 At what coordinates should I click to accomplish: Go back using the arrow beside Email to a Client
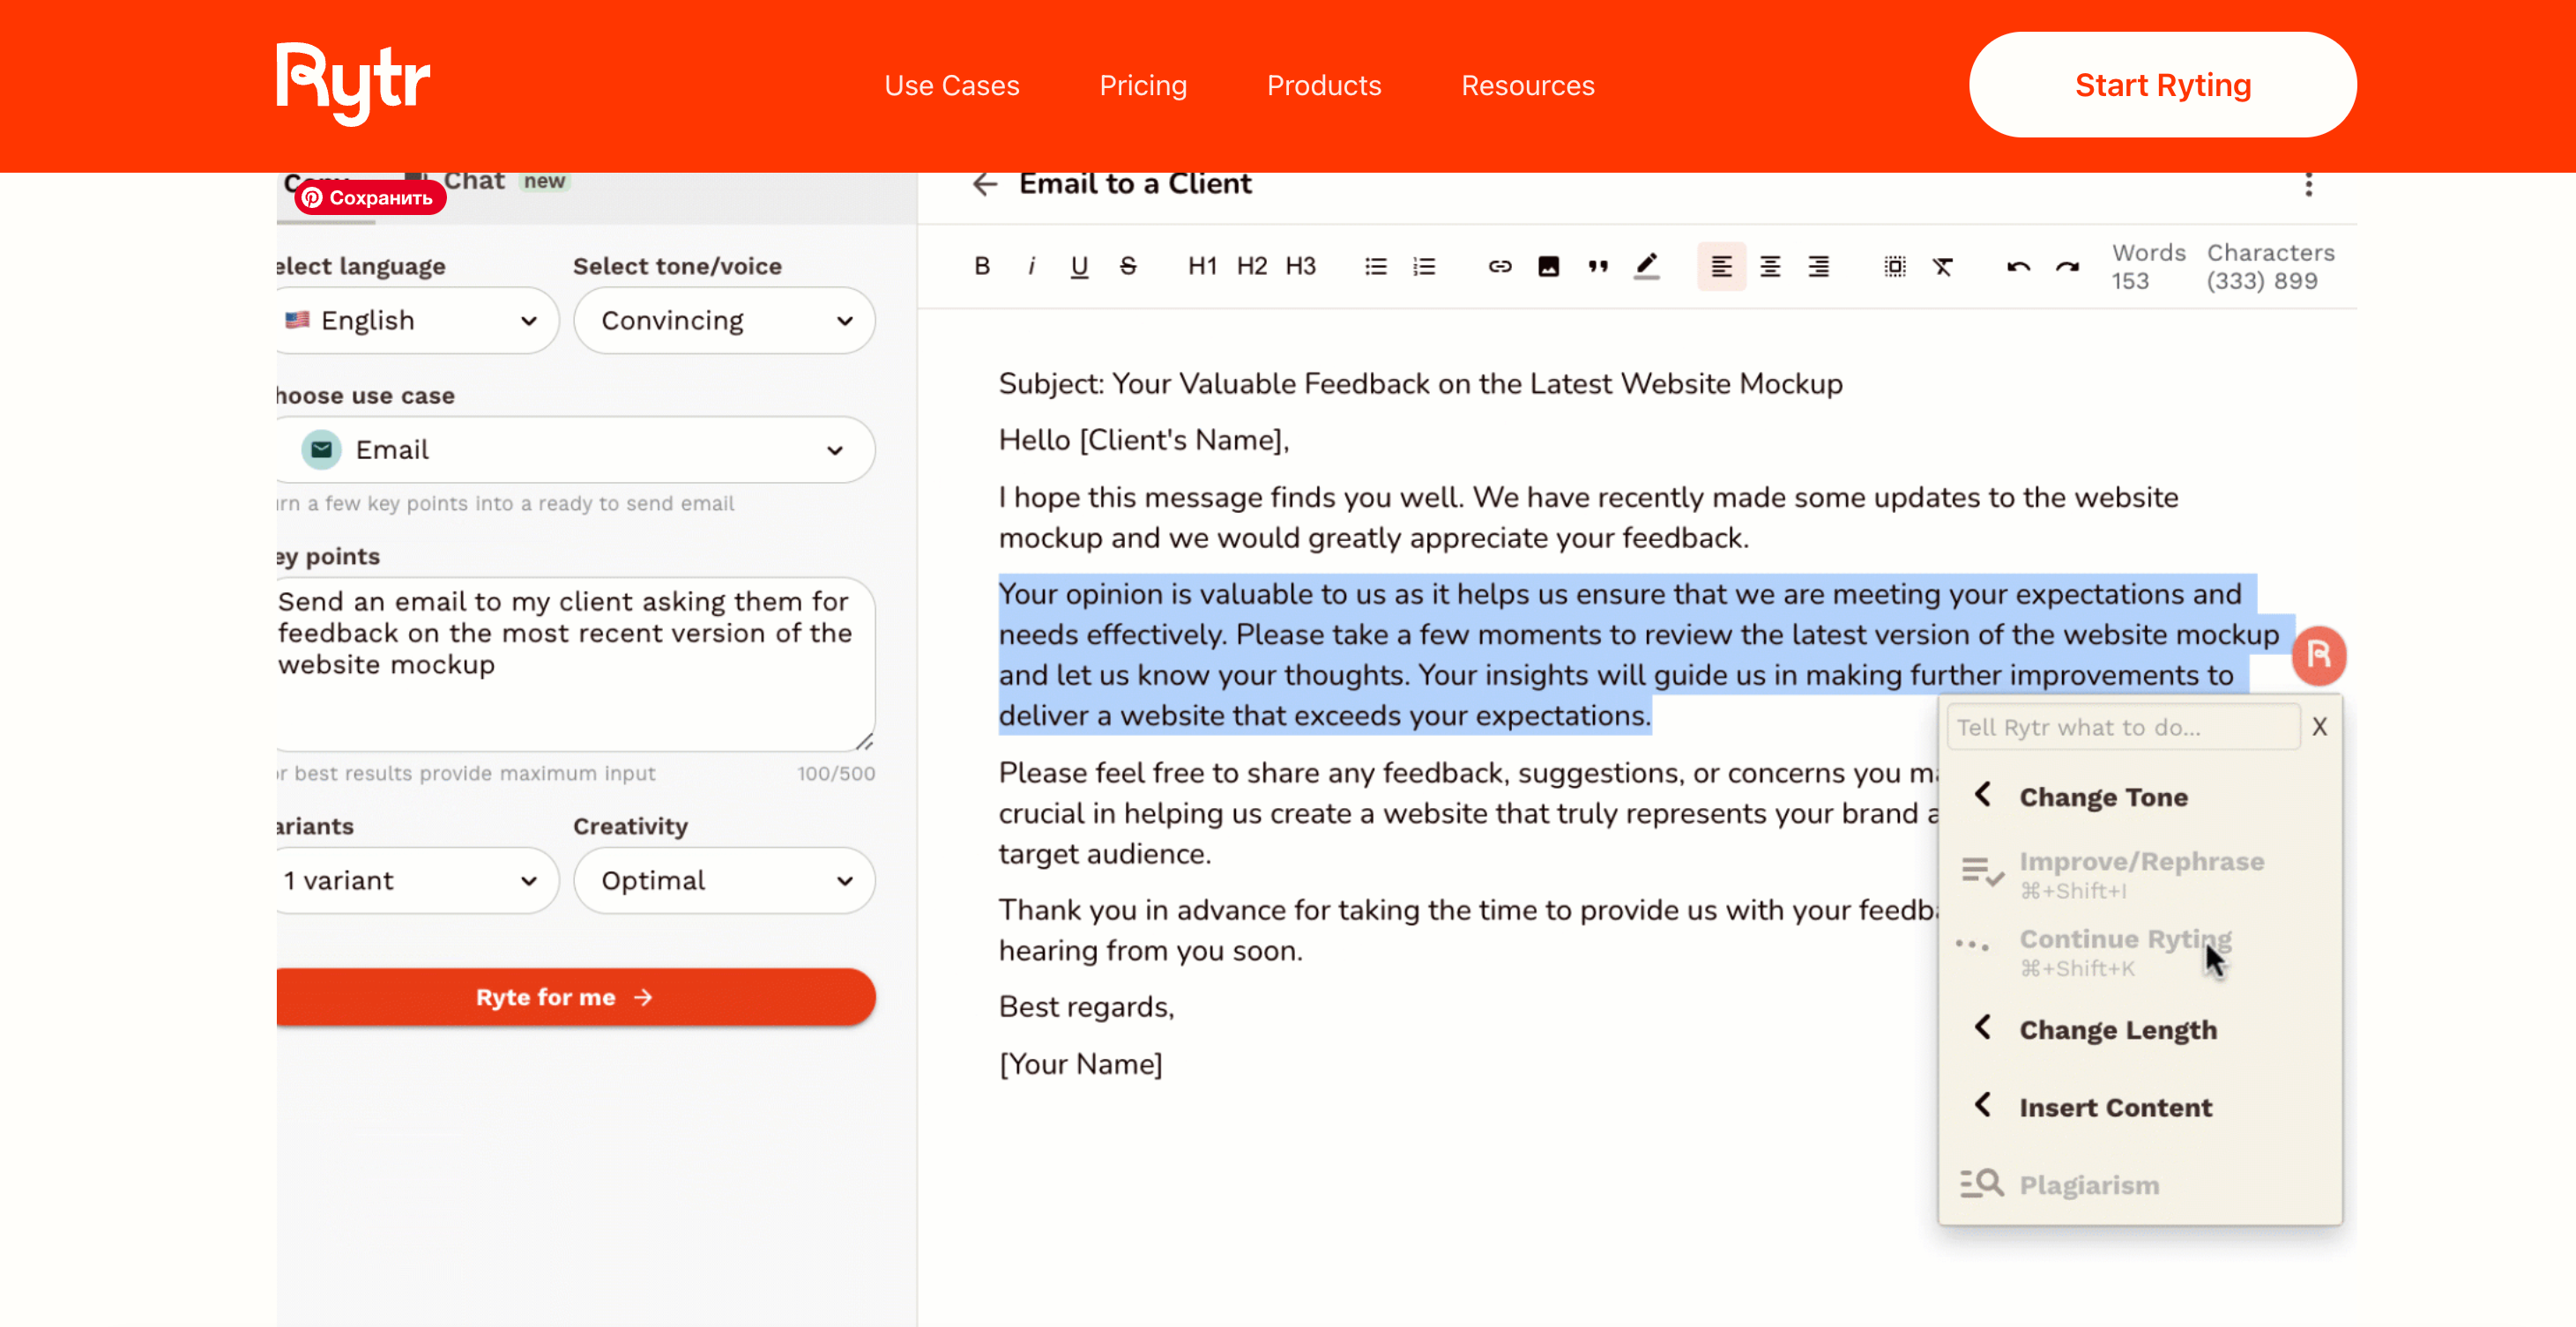(985, 184)
